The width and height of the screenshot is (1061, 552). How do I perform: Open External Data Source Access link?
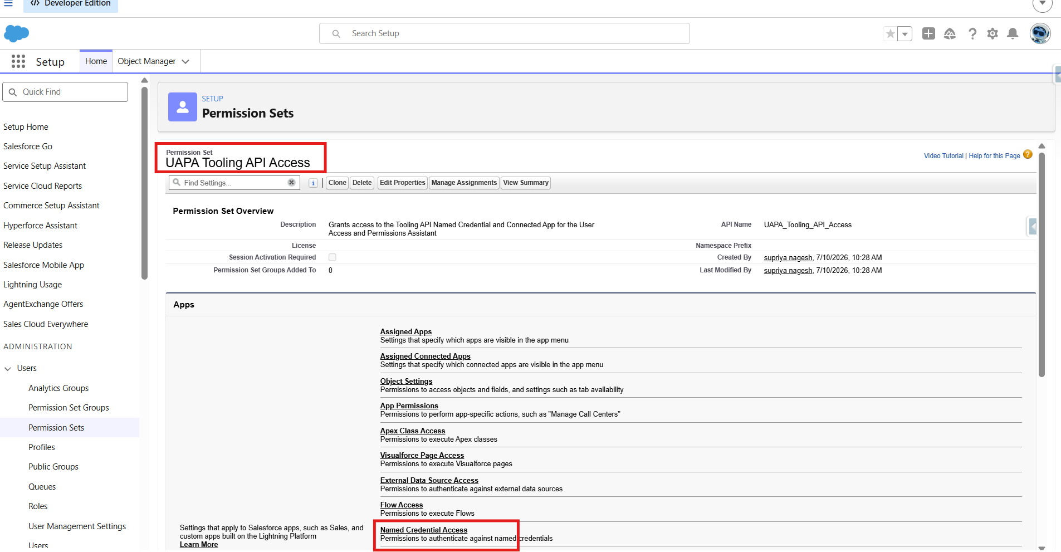(x=429, y=481)
